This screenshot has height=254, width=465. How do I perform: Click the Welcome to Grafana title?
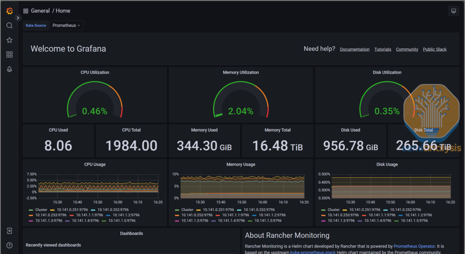tap(68, 49)
